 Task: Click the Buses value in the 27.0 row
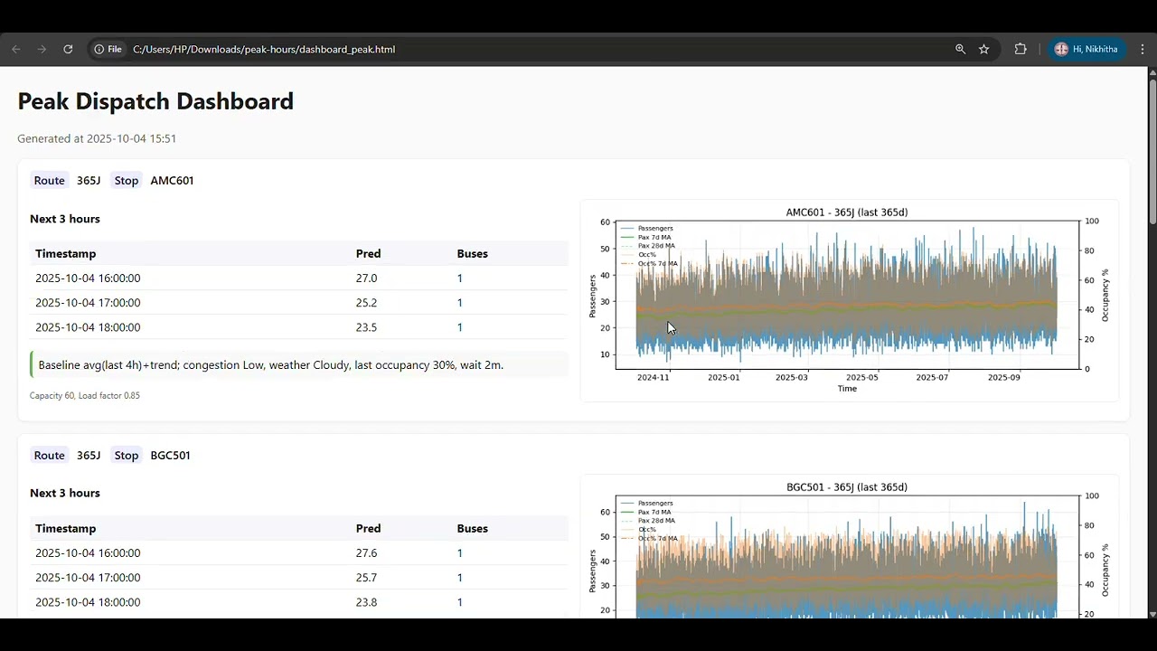(459, 278)
